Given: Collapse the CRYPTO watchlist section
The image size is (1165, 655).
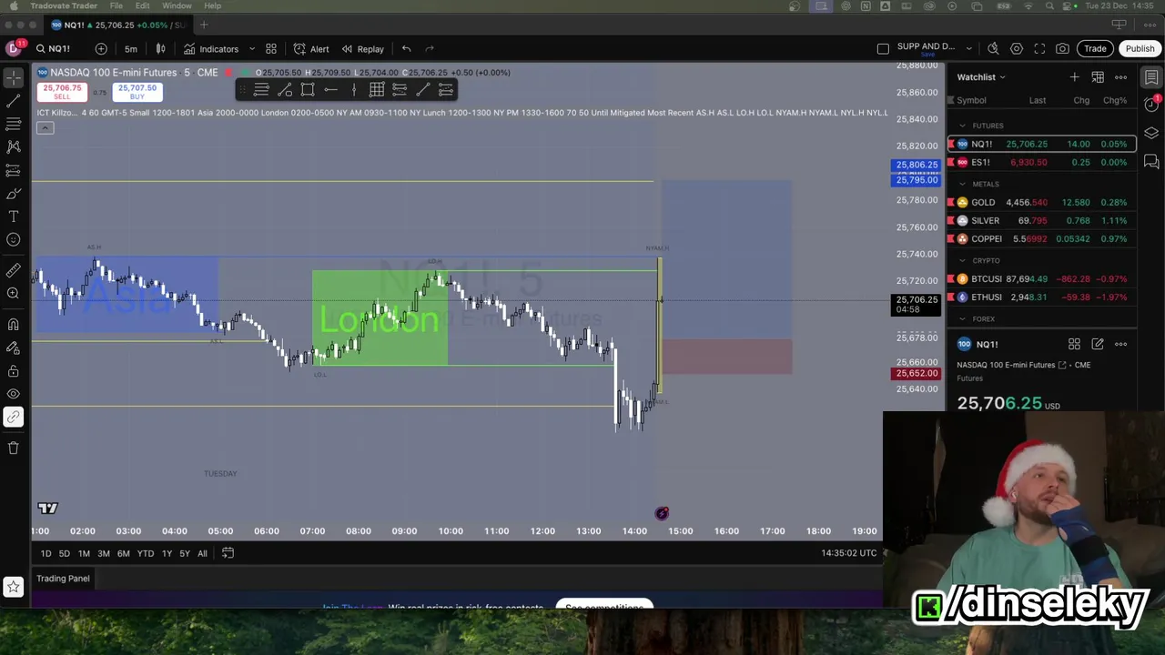Looking at the screenshot, I should 963,260.
